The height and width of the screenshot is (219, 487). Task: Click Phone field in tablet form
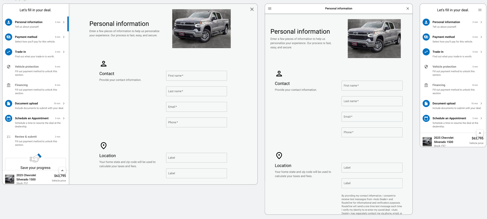[372, 132]
